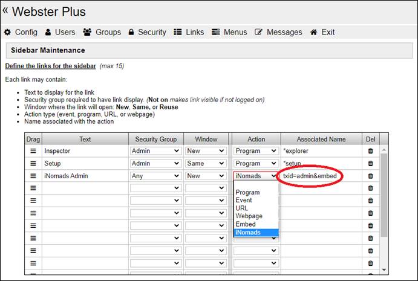Choose Webpage in the Action list
This screenshot has width=418, height=281.
point(256,216)
